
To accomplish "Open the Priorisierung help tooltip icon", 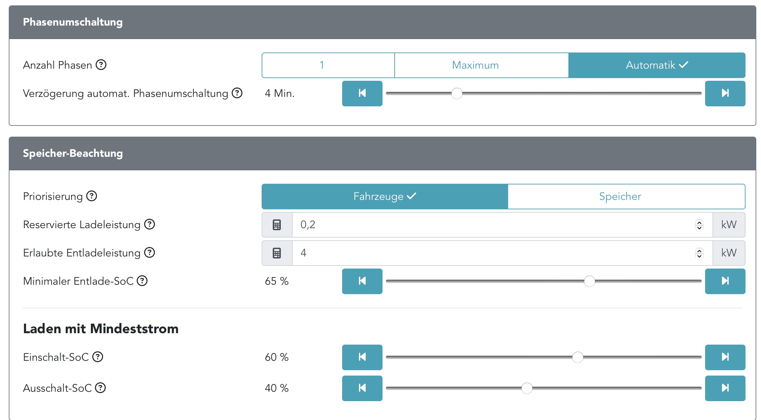I will [x=92, y=196].
